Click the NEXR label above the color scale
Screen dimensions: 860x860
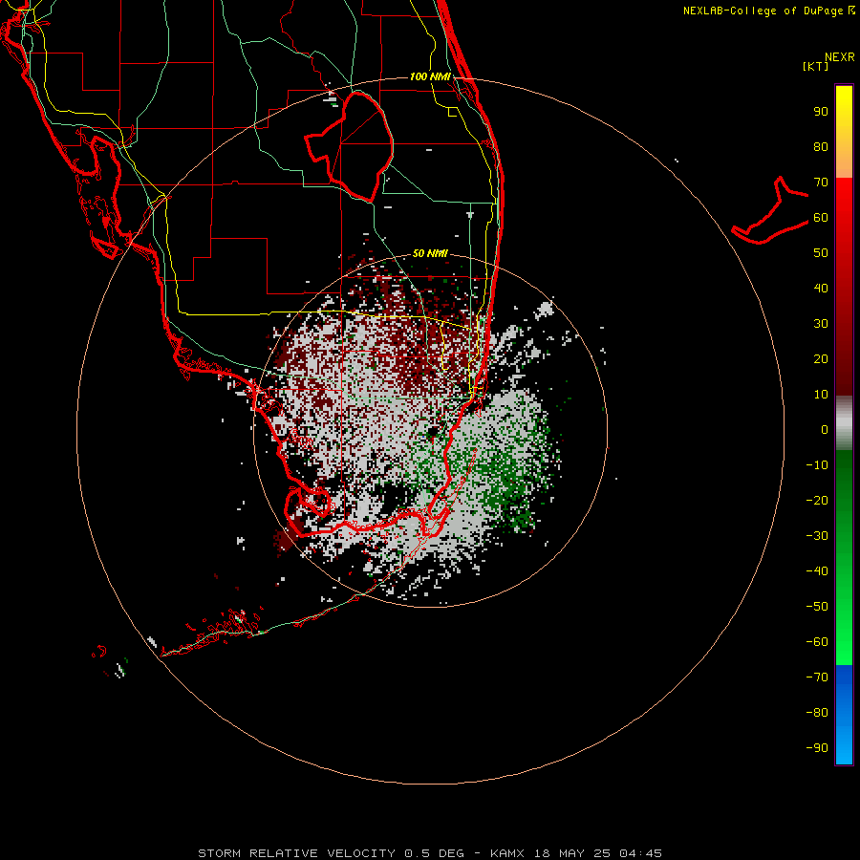tap(840, 57)
